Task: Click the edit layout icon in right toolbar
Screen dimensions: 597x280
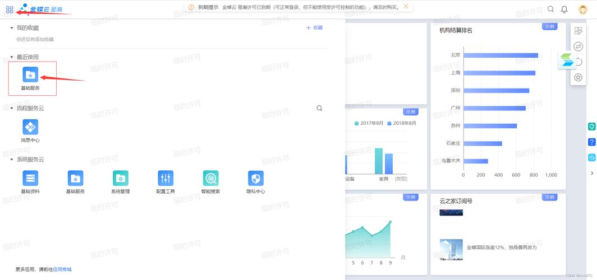Action: click(x=578, y=31)
